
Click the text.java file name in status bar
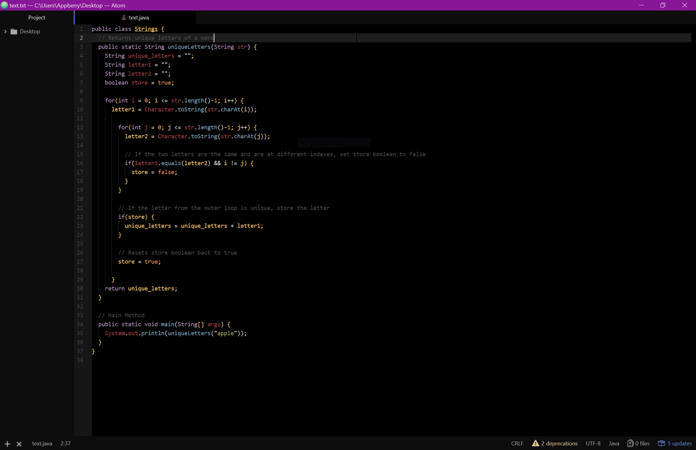point(42,443)
